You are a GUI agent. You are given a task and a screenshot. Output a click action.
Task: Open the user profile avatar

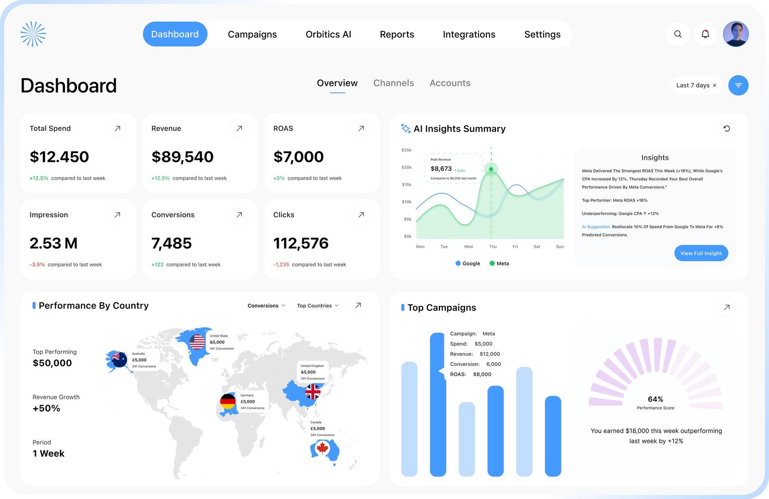click(x=736, y=34)
